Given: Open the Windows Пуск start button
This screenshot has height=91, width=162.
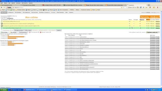Looking at the screenshot, I should [4, 90].
